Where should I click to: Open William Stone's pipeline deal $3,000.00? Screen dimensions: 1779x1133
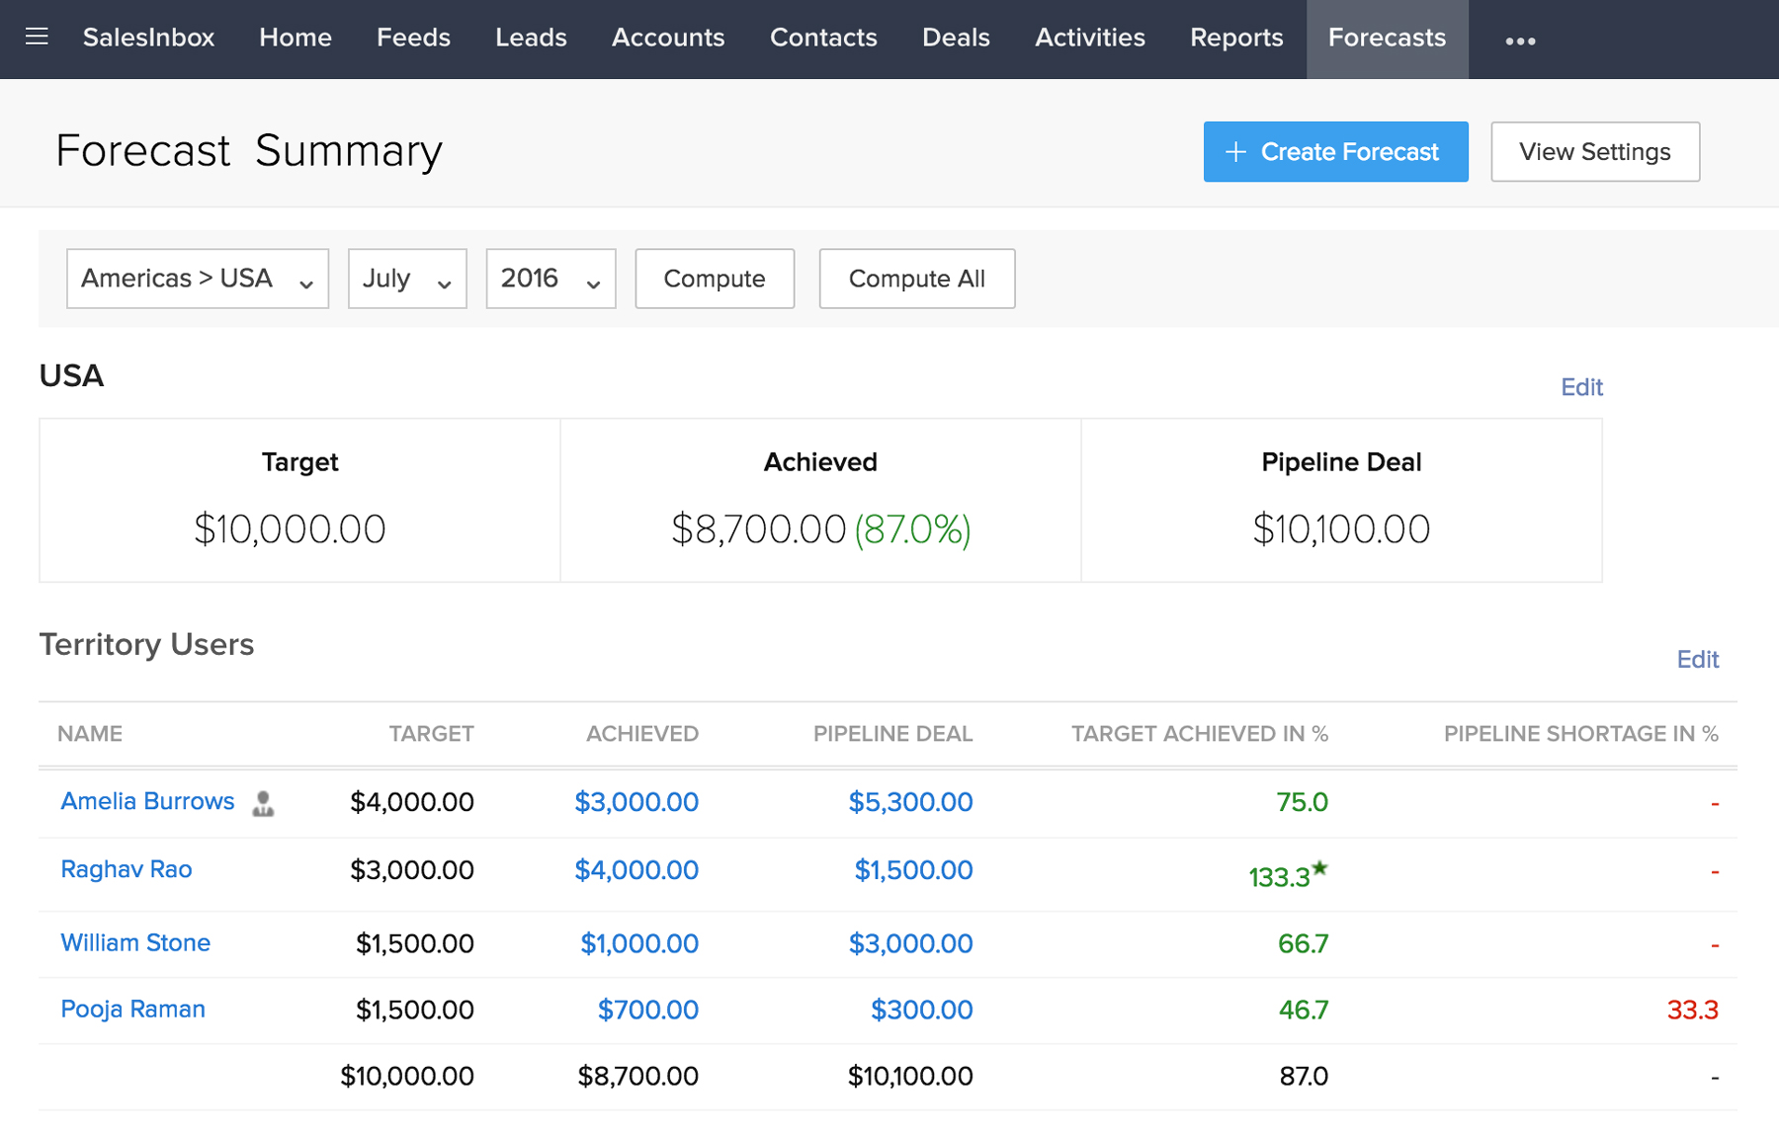[909, 943]
